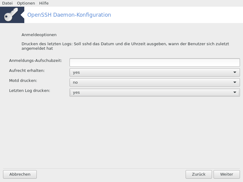This screenshot has height=182, width=243.
Task: Open the Letzten Log drucken combo box
Action: pyautogui.click(x=155, y=93)
